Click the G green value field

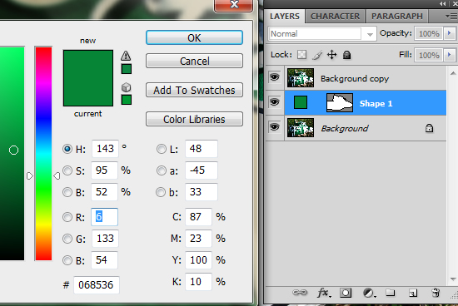pyautogui.click(x=105, y=239)
